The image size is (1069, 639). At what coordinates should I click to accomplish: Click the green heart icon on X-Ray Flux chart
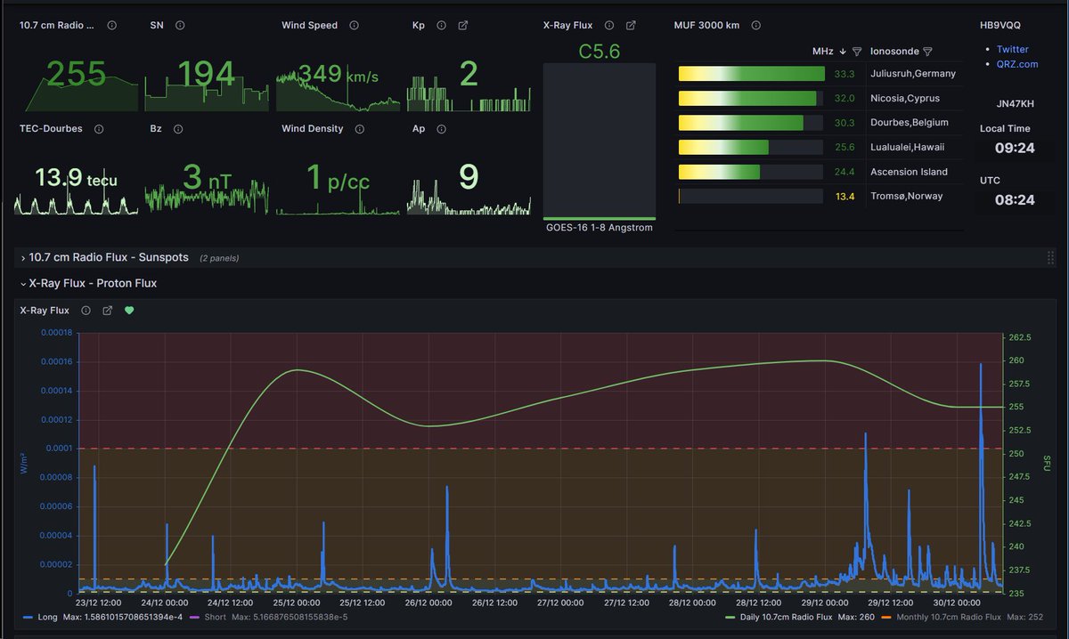[x=129, y=311]
